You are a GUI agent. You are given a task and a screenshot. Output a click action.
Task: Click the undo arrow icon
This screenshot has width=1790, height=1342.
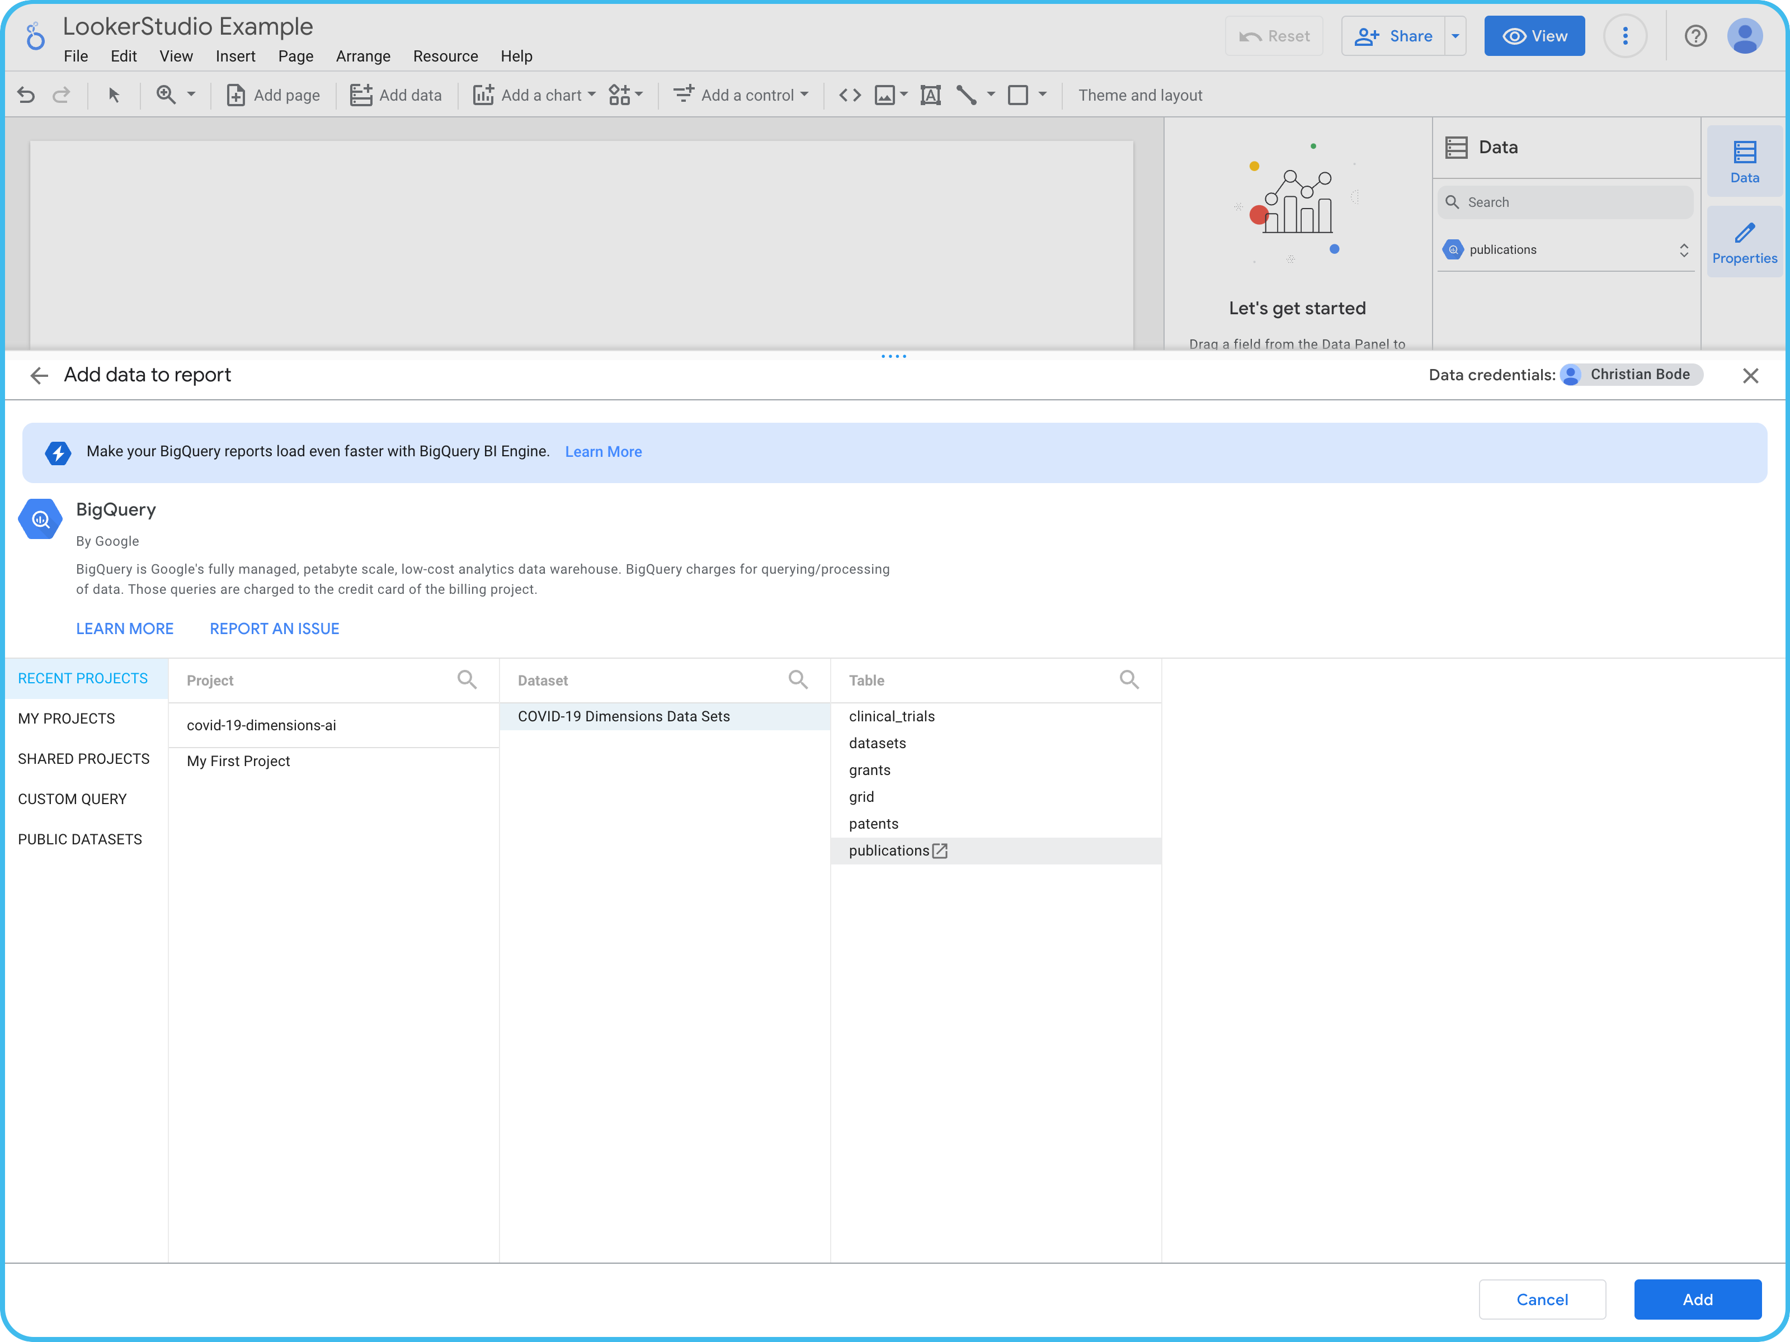[x=26, y=96]
